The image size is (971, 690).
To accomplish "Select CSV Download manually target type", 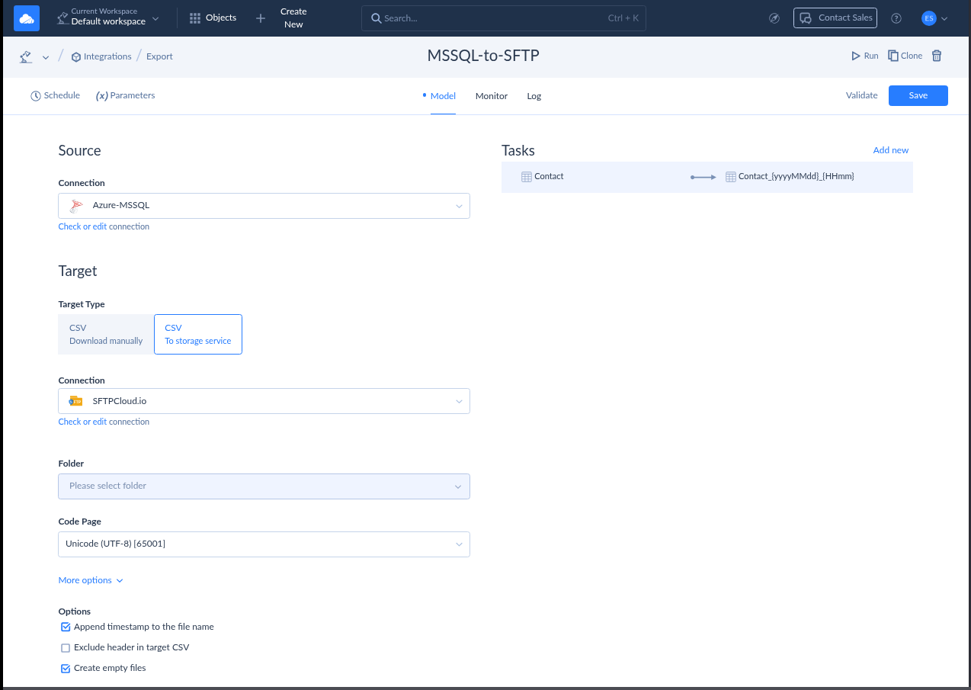I will click(x=105, y=334).
